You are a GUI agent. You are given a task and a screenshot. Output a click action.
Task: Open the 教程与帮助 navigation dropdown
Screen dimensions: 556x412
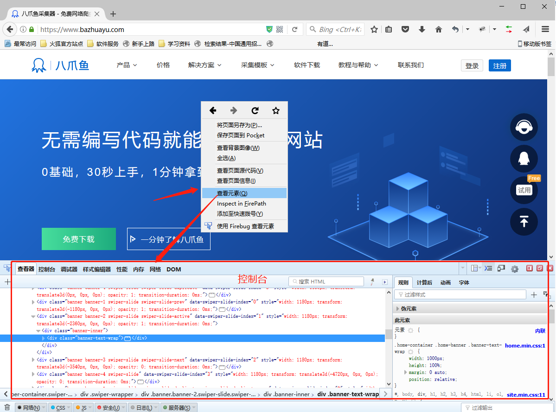click(x=358, y=65)
